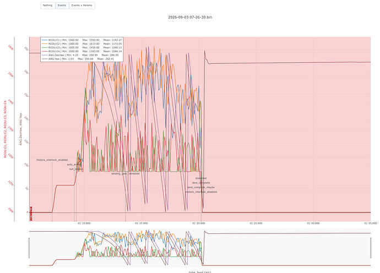Screen dimensions: 380x273
Task: Click the plot title '2026-09-03 07-26-30.bin'
Action: pyautogui.click(x=190, y=17)
